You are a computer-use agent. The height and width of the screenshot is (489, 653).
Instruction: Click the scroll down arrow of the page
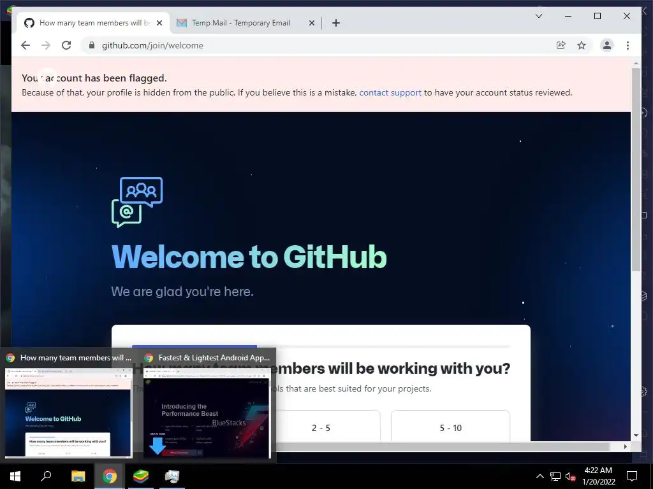[x=636, y=436]
